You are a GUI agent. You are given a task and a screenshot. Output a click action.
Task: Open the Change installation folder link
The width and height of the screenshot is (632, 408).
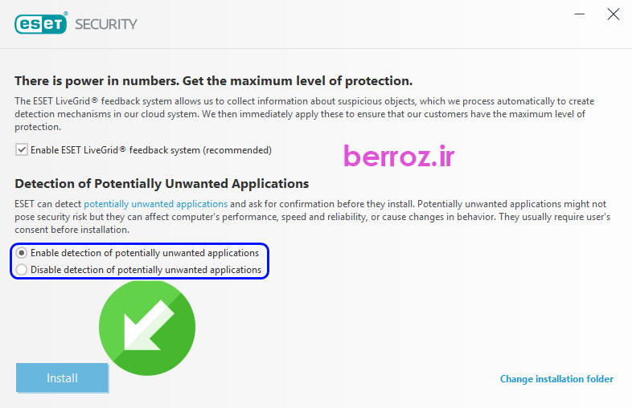(556, 379)
